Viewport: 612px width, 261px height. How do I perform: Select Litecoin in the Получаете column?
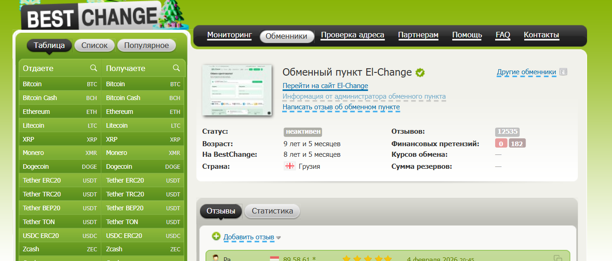click(x=143, y=125)
